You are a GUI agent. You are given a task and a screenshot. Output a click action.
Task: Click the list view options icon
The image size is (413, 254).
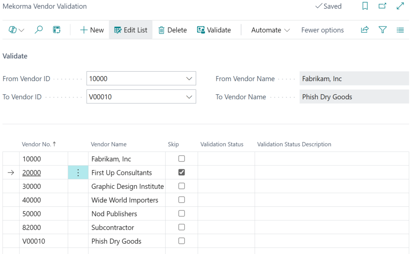[x=400, y=30]
